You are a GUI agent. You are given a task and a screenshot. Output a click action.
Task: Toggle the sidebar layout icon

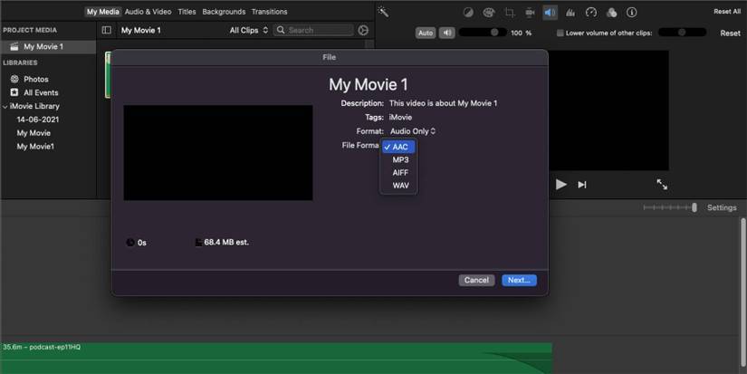107,30
